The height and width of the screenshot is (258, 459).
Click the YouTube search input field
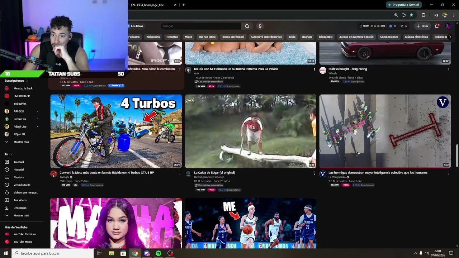[x=201, y=26]
